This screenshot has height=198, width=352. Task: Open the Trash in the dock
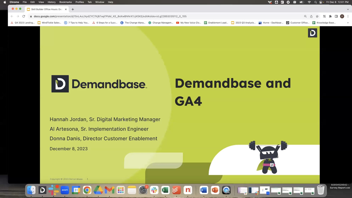tap(321, 190)
